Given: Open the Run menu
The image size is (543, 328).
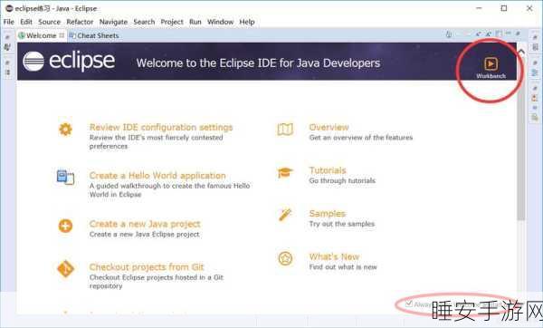Looking at the screenshot, I should click(x=195, y=22).
